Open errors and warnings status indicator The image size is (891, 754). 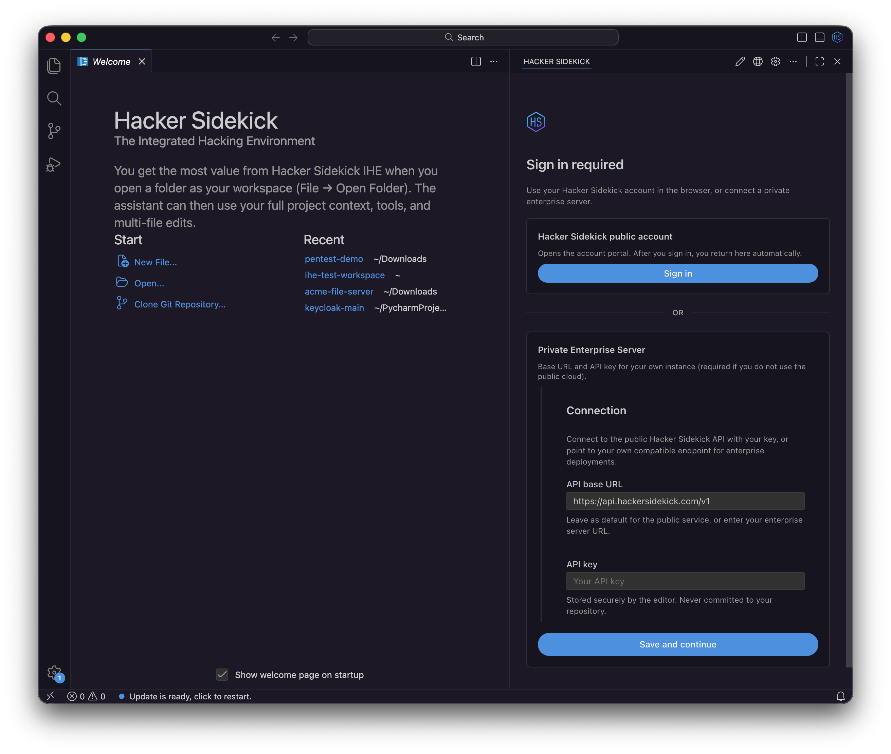86,696
